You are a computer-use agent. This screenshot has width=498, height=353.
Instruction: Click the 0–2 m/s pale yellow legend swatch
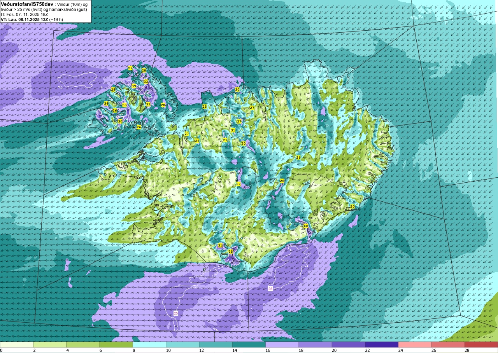tap(17, 344)
